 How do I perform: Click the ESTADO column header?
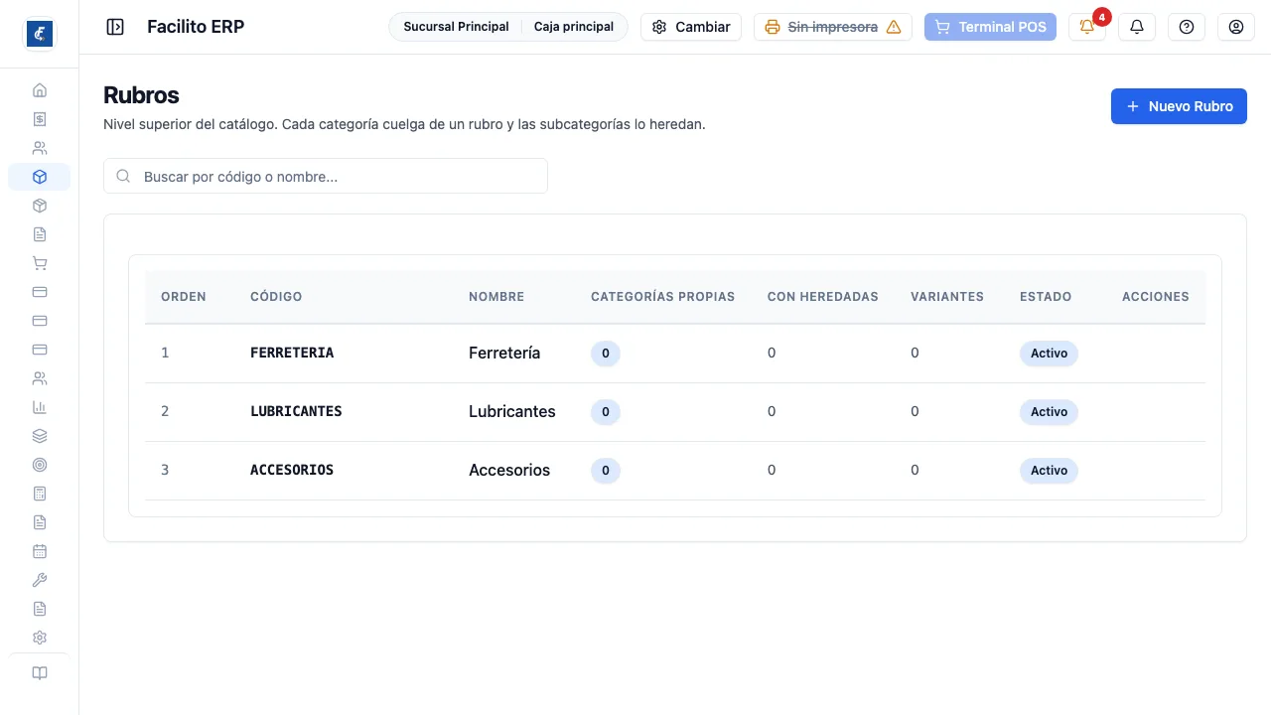(x=1046, y=296)
